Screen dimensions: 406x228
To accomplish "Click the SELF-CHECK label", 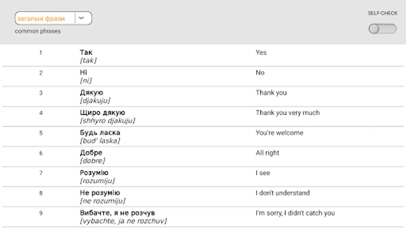I will pyautogui.click(x=382, y=13).
